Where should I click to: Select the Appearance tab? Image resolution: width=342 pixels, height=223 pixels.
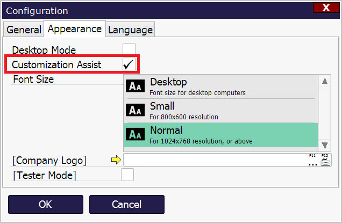coord(74,29)
